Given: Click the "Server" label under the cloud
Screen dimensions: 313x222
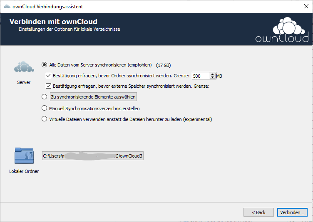Looking at the screenshot, I should tap(24, 82).
